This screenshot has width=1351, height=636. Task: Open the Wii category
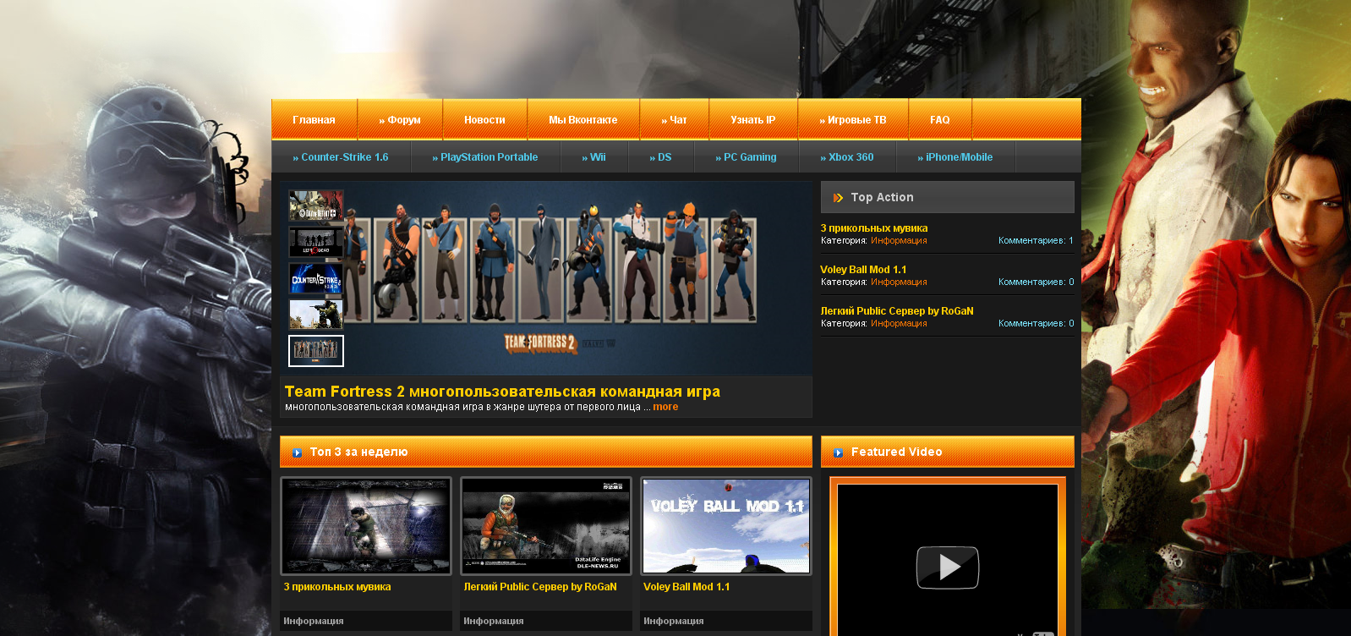[594, 157]
